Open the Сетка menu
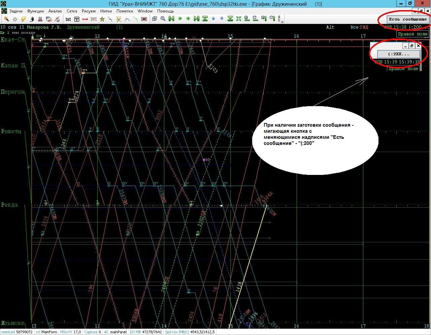431x335 pixels. [x=72, y=11]
